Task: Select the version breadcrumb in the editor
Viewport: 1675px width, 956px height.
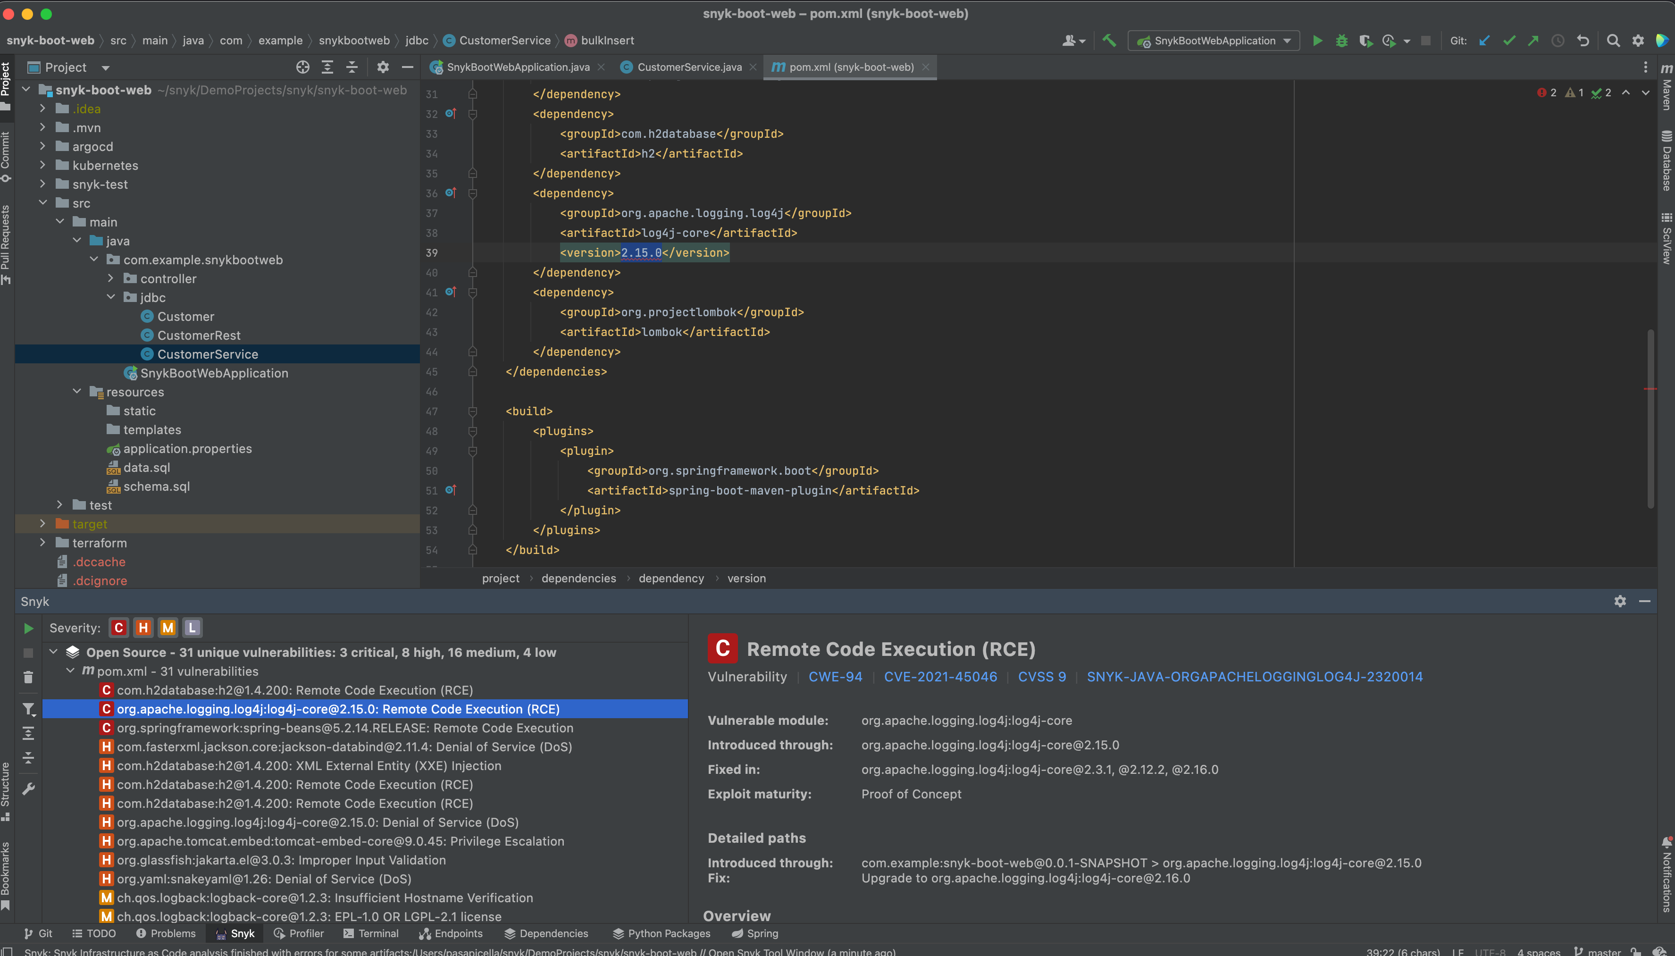Action: 746,579
